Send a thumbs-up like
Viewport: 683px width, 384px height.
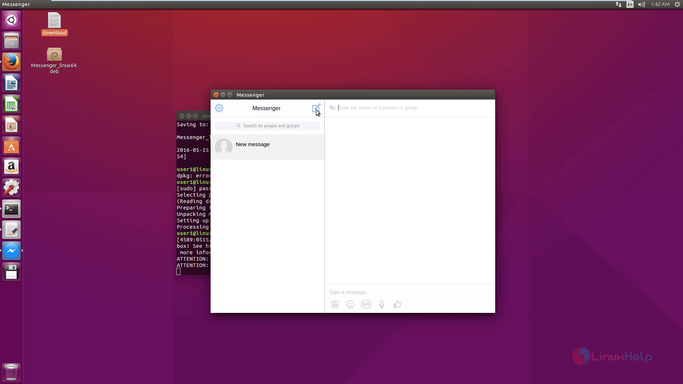point(397,304)
